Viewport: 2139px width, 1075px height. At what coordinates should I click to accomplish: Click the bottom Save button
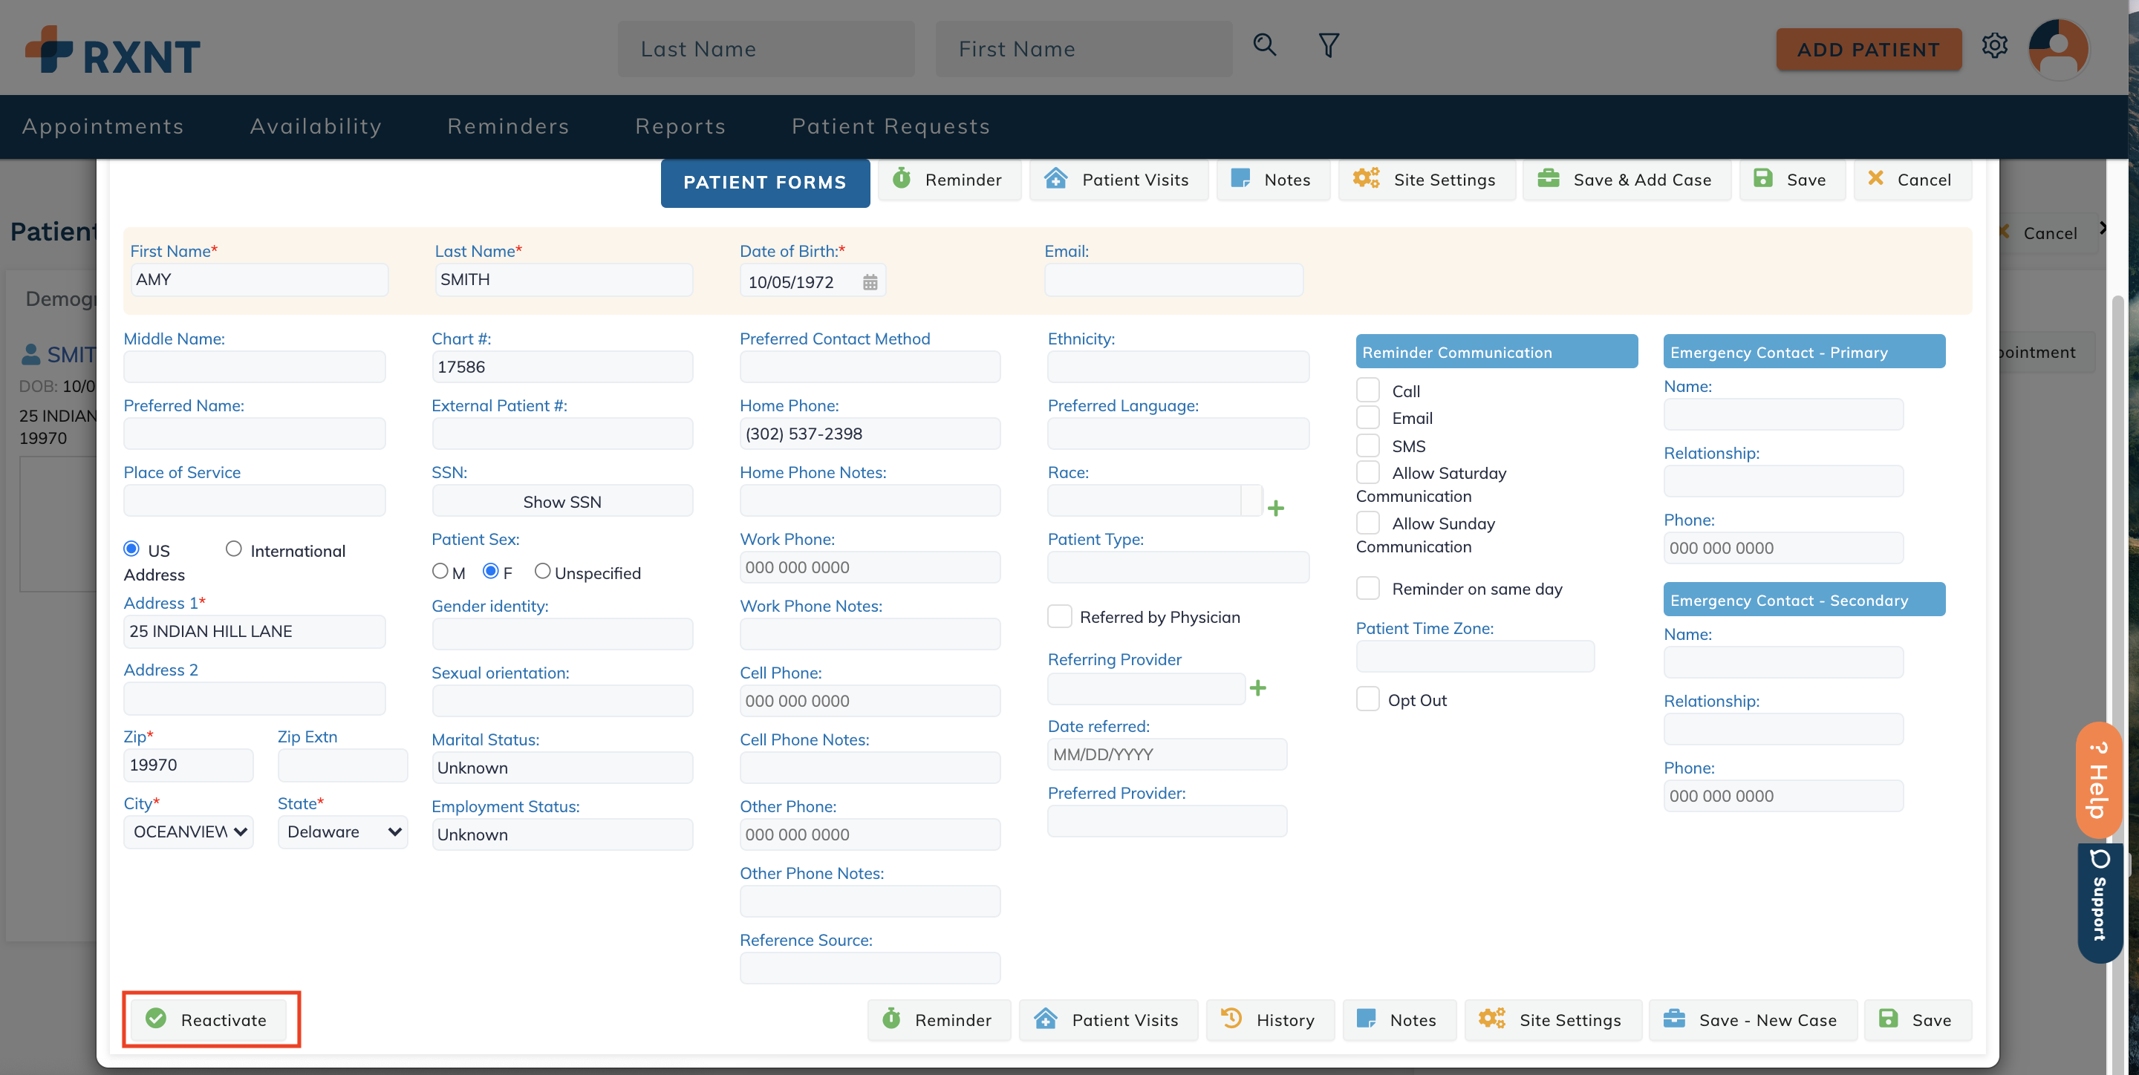(1917, 1020)
